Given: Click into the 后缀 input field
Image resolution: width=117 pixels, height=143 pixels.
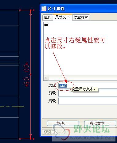Looking at the screenshot, I should tap(88, 101).
